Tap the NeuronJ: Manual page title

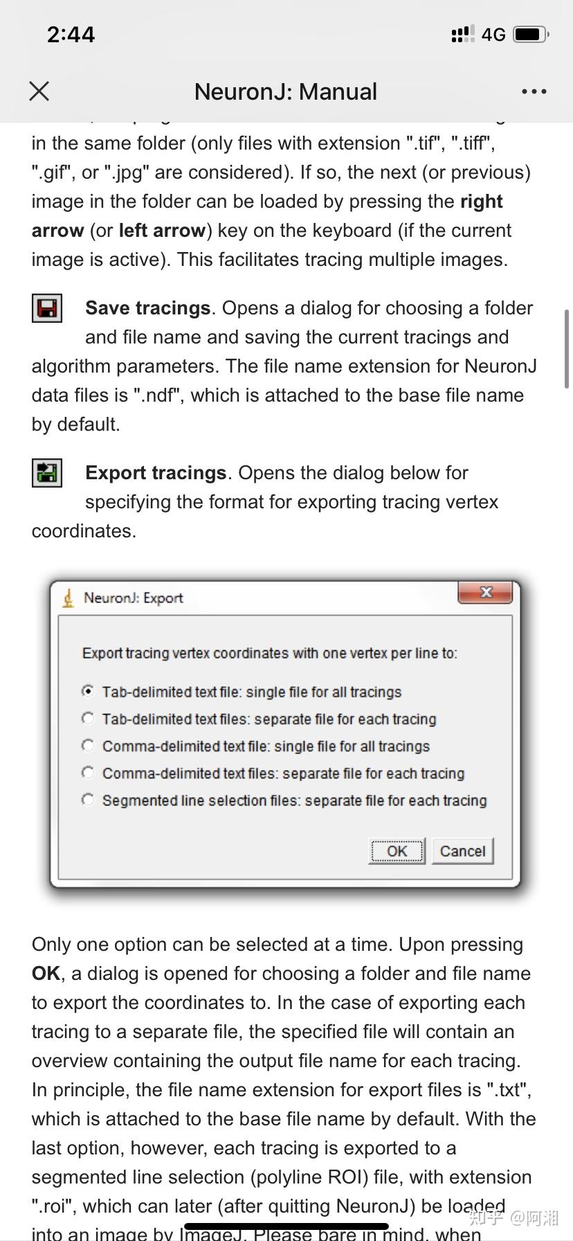coord(286,91)
